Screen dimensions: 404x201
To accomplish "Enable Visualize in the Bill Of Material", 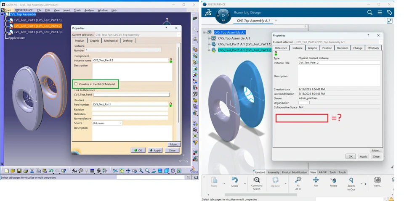I will click(76, 84).
